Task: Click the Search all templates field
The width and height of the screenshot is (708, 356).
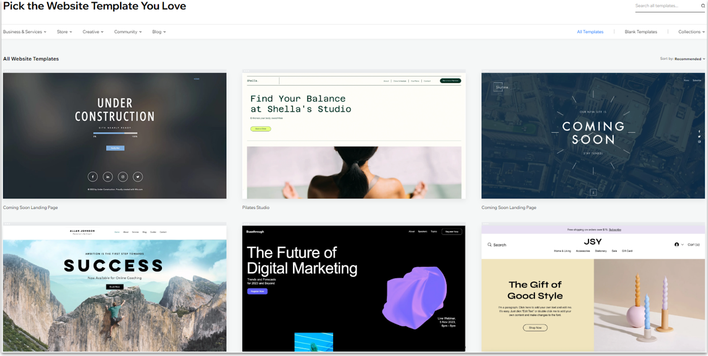Action: (666, 6)
